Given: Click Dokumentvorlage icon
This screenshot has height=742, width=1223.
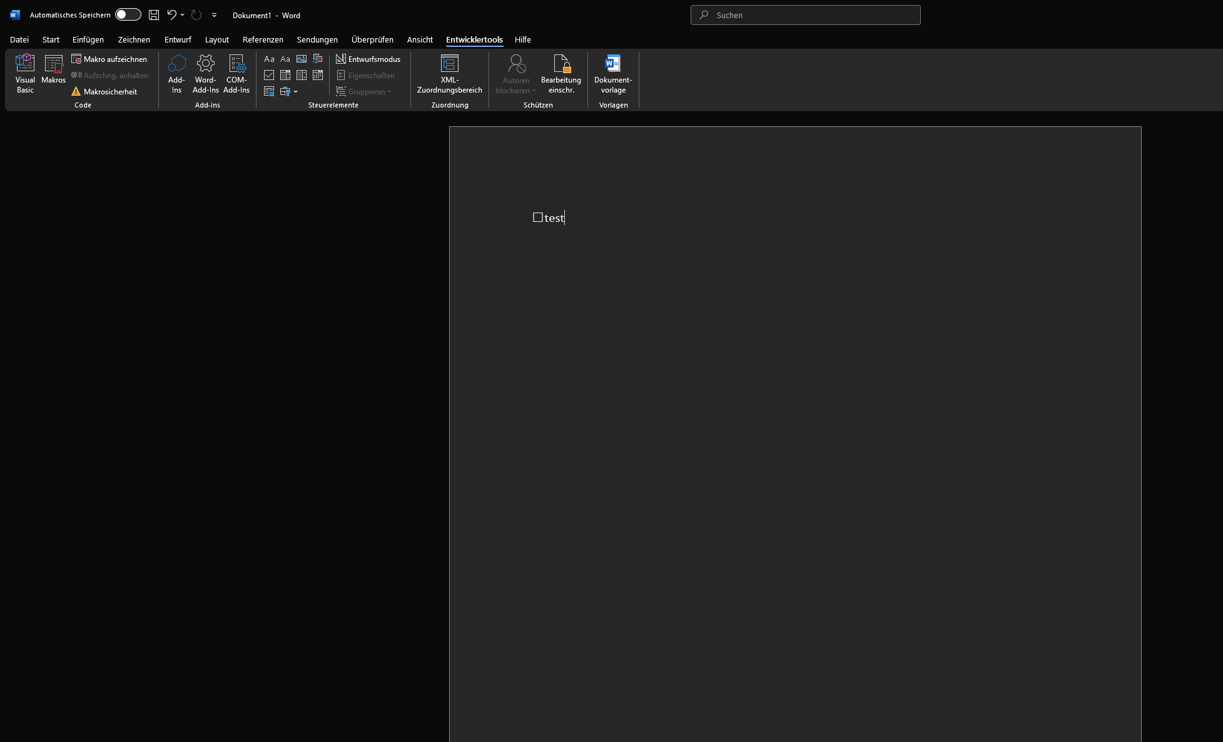Looking at the screenshot, I should tap(613, 64).
